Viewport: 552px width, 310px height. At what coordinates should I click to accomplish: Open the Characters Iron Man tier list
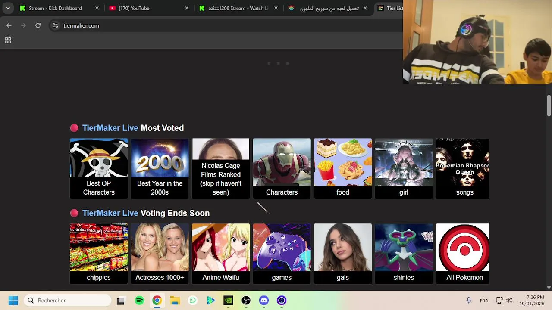coord(282,168)
